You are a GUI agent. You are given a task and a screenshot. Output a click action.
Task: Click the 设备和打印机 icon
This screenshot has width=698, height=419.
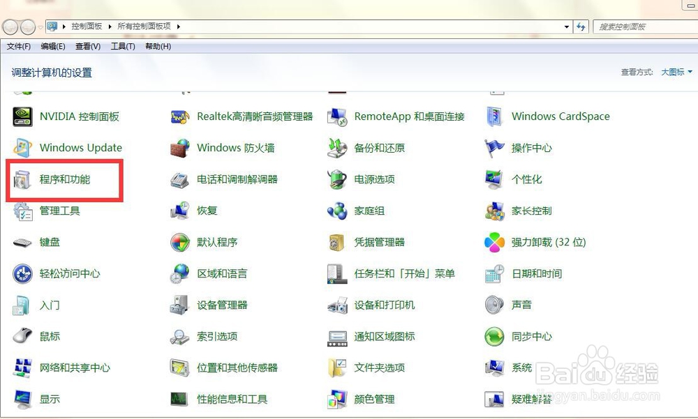point(337,305)
